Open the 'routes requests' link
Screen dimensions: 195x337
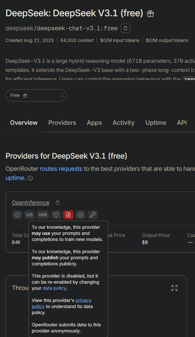[61, 168]
